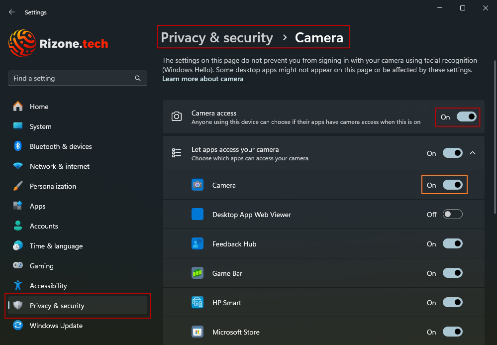Click the Find a setting search magnifier

point(137,78)
